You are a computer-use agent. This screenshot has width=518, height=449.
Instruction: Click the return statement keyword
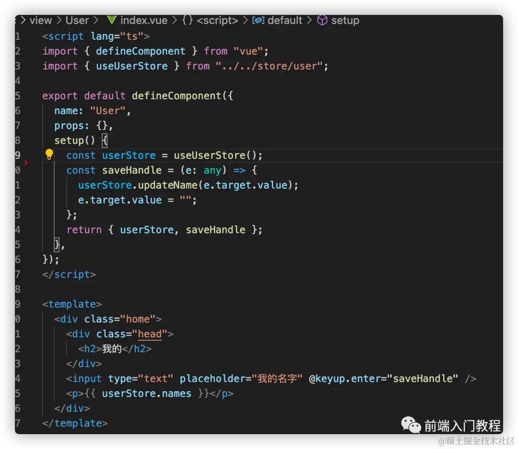[84, 230]
